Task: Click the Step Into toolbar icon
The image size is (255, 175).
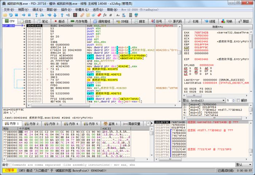Action: 36,15
